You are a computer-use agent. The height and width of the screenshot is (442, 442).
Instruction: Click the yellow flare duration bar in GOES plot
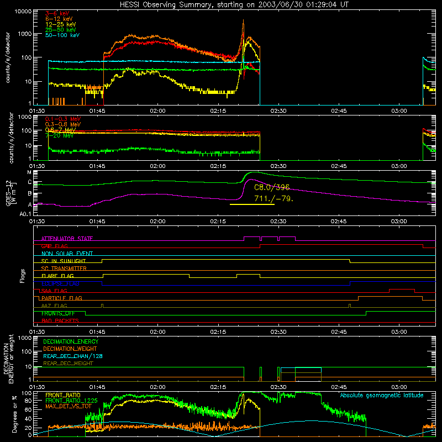pos(252,204)
